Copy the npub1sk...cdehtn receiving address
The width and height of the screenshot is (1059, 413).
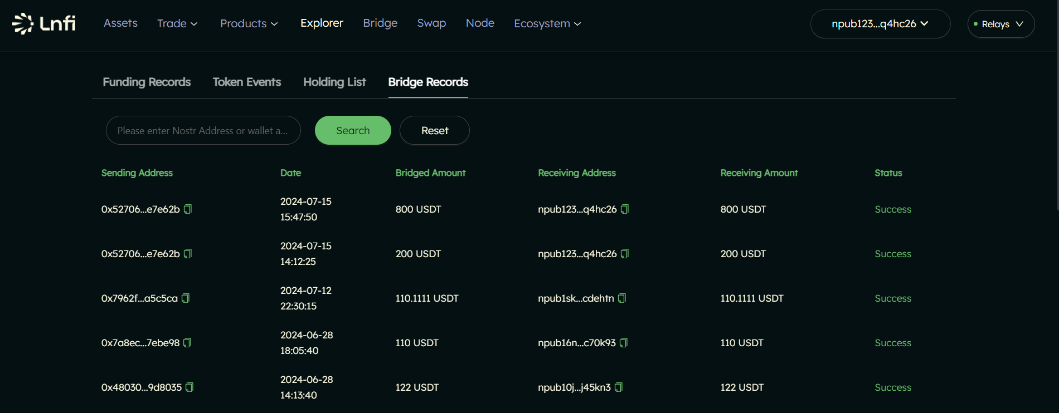click(622, 298)
